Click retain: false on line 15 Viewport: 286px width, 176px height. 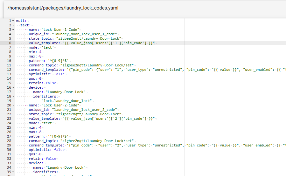42,83
